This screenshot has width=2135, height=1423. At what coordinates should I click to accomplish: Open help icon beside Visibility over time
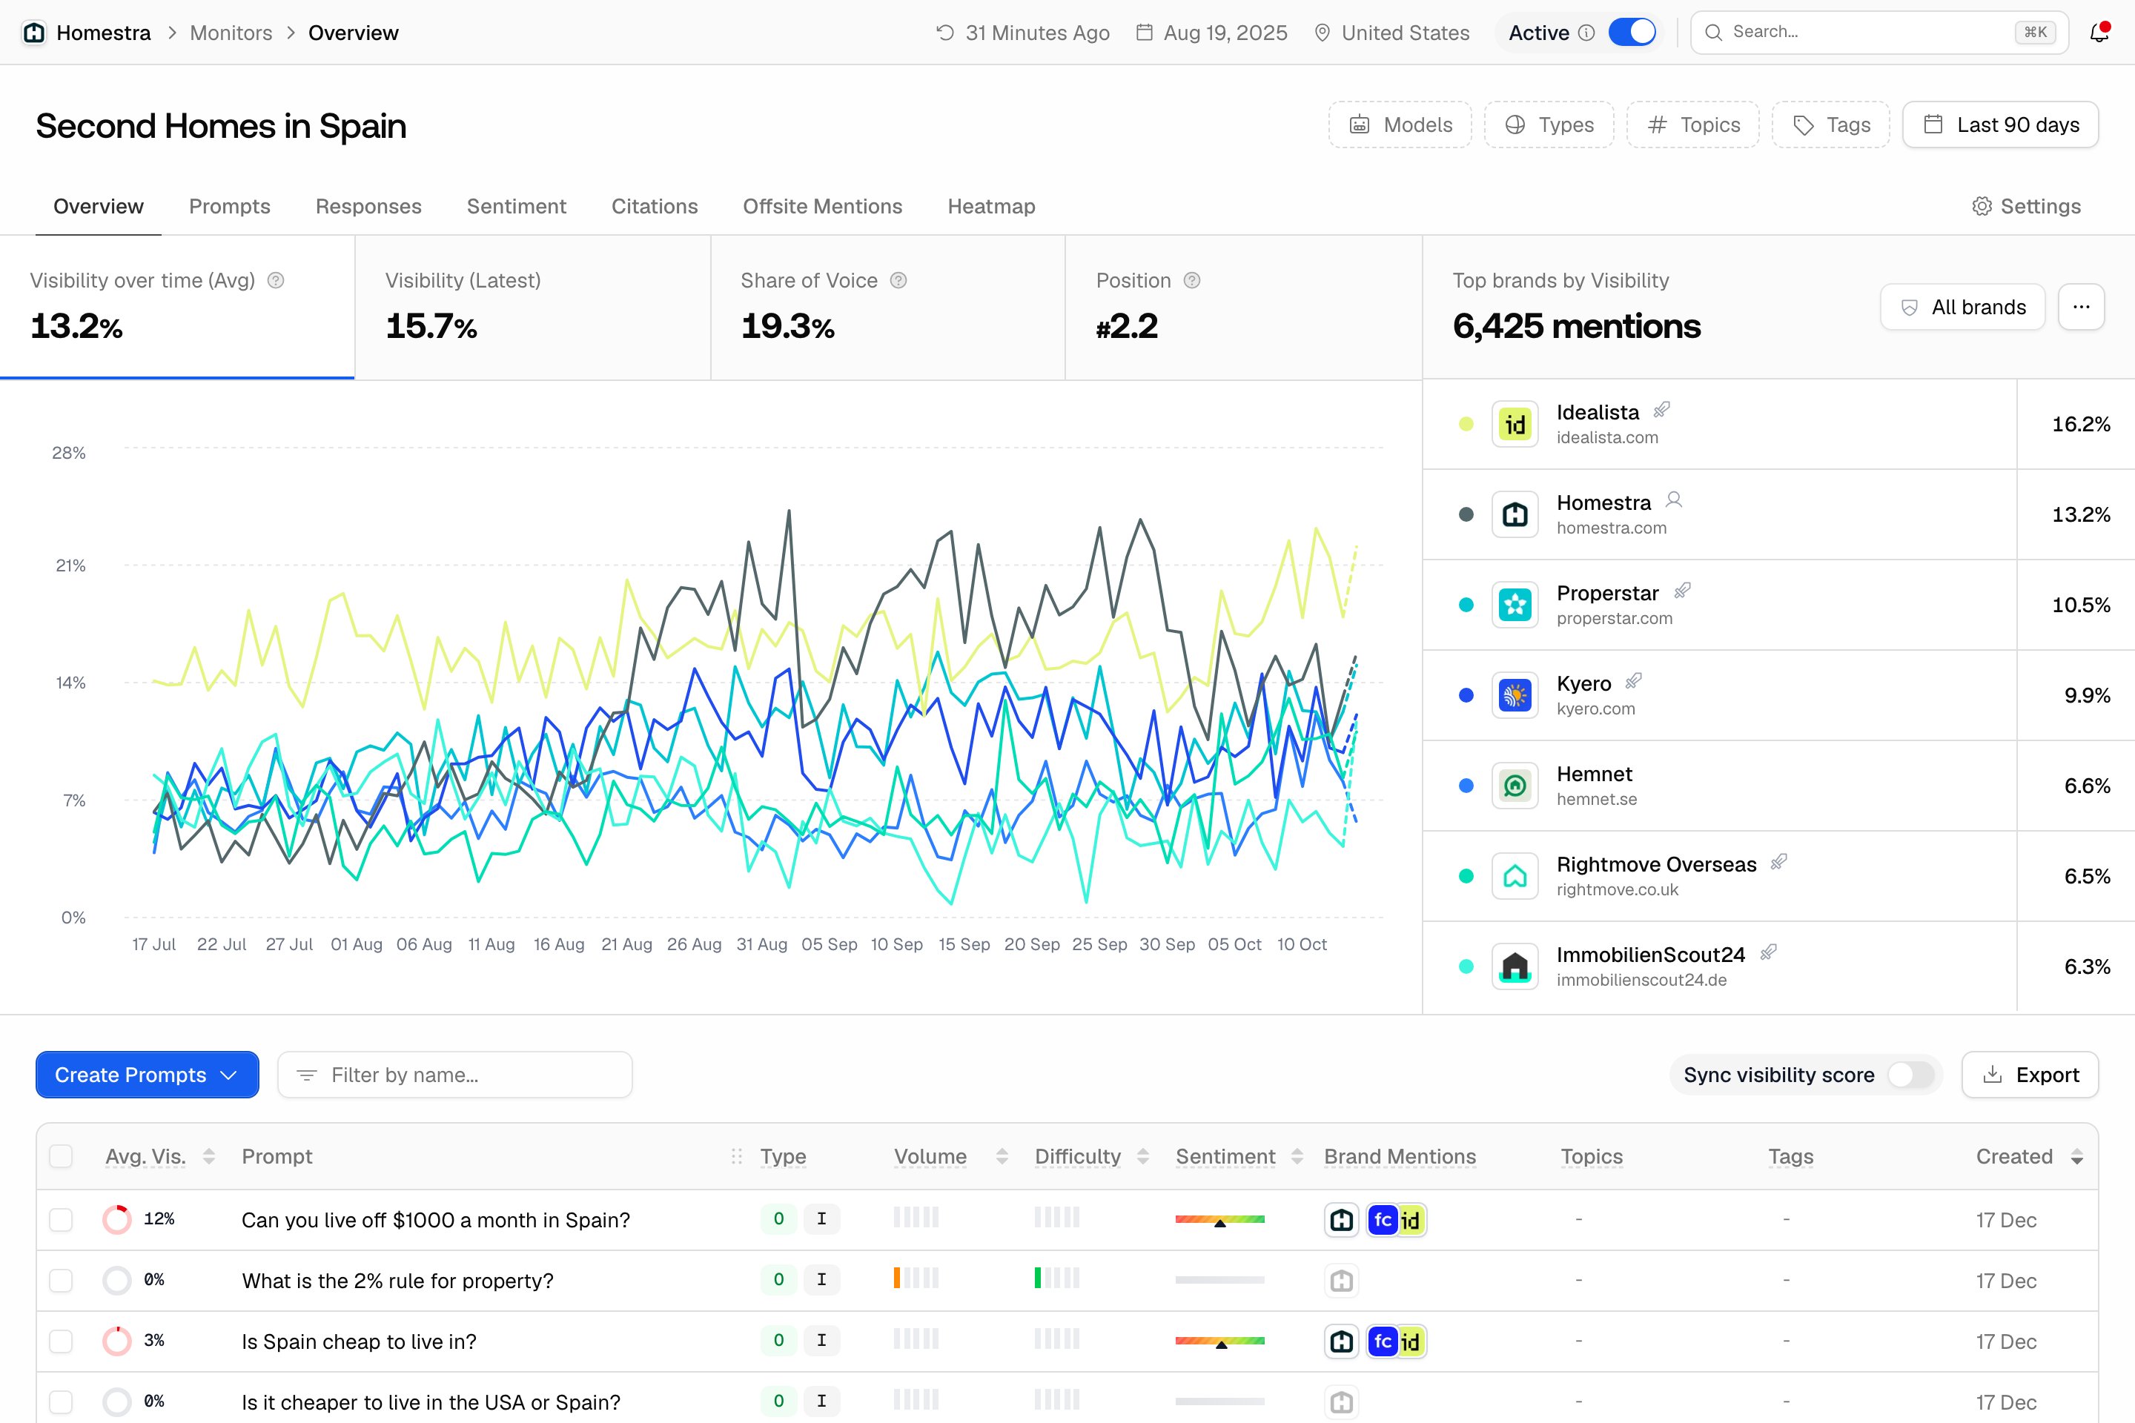click(x=276, y=280)
